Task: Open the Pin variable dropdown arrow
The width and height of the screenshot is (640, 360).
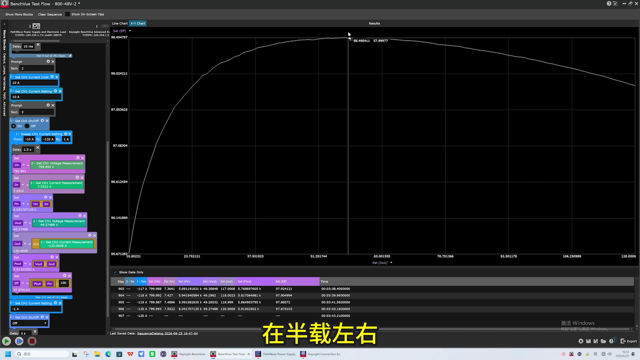Action: [23, 204]
